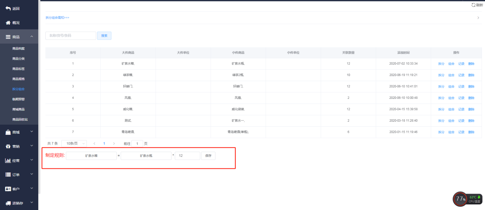Click the 搜索 search button
This screenshot has height=210, width=485.
tap(104, 36)
